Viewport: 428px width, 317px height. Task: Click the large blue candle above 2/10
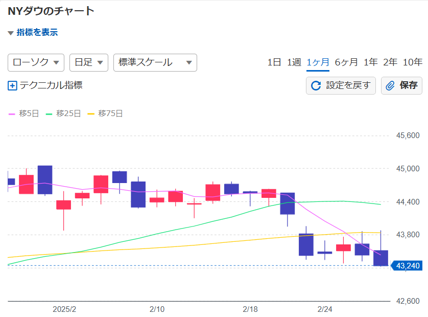click(138, 194)
